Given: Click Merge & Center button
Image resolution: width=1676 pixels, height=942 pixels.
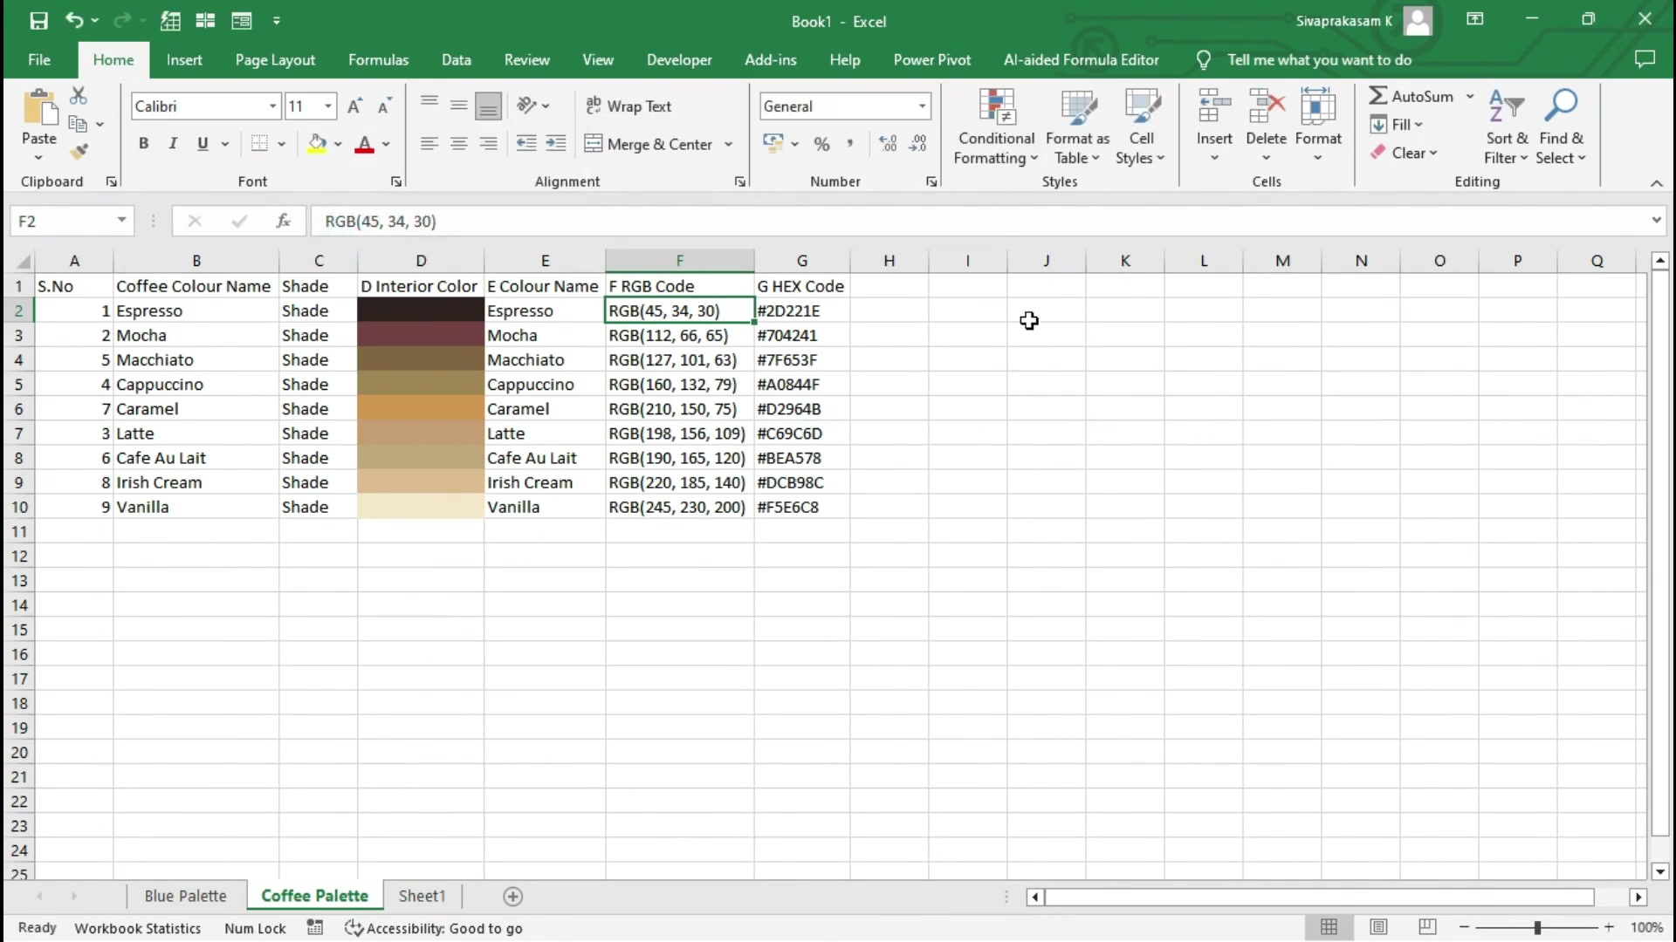Looking at the screenshot, I should (x=649, y=144).
